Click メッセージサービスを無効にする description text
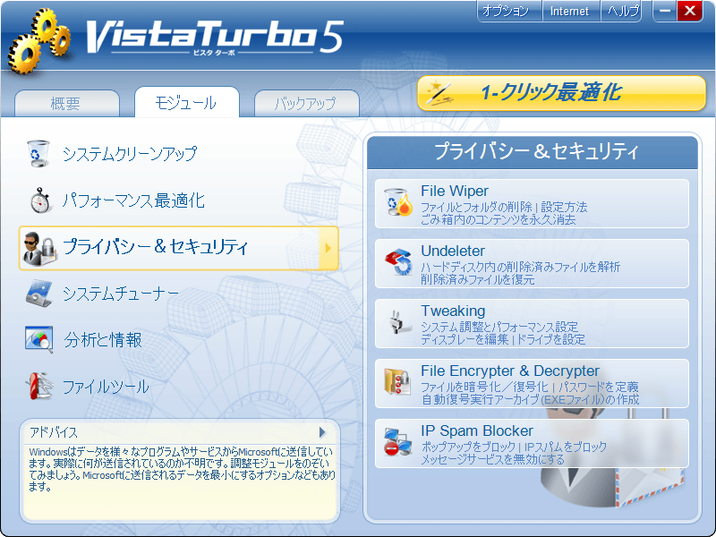The width and height of the screenshot is (716, 537). (x=493, y=459)
